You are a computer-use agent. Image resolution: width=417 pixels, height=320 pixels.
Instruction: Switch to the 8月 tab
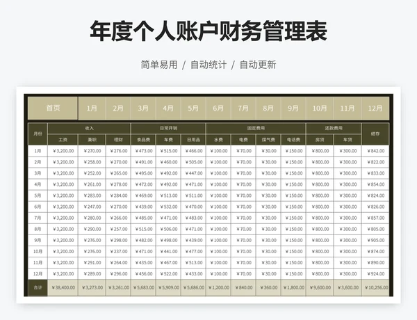click(268, 108)
